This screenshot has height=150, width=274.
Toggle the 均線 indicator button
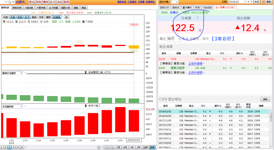[x=5, y=17]
